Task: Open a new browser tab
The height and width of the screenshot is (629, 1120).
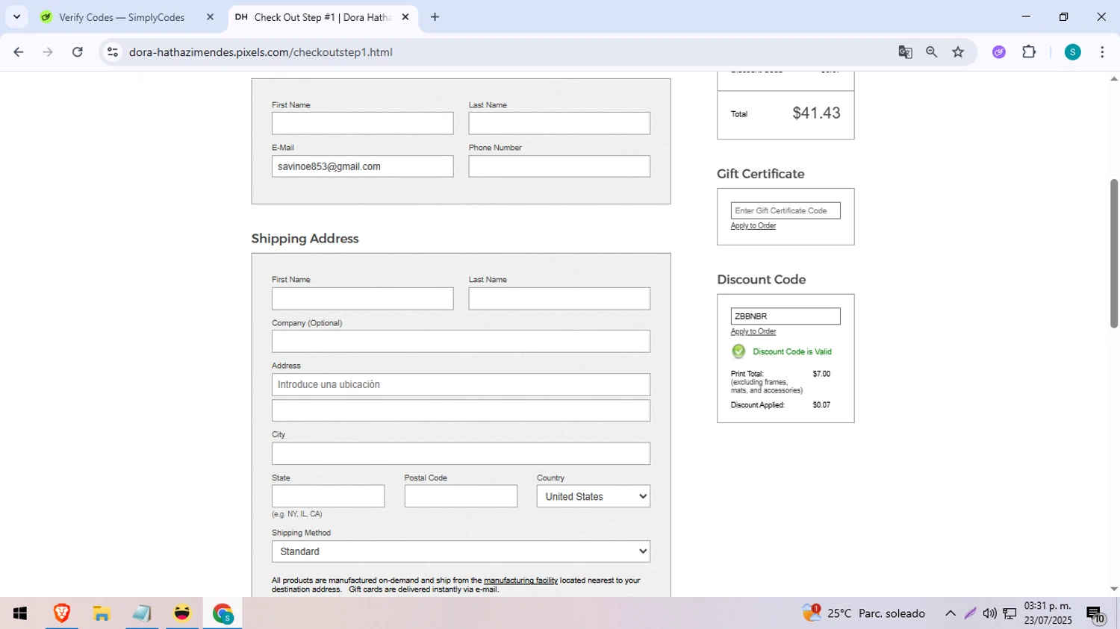Action: coord(435,17)
